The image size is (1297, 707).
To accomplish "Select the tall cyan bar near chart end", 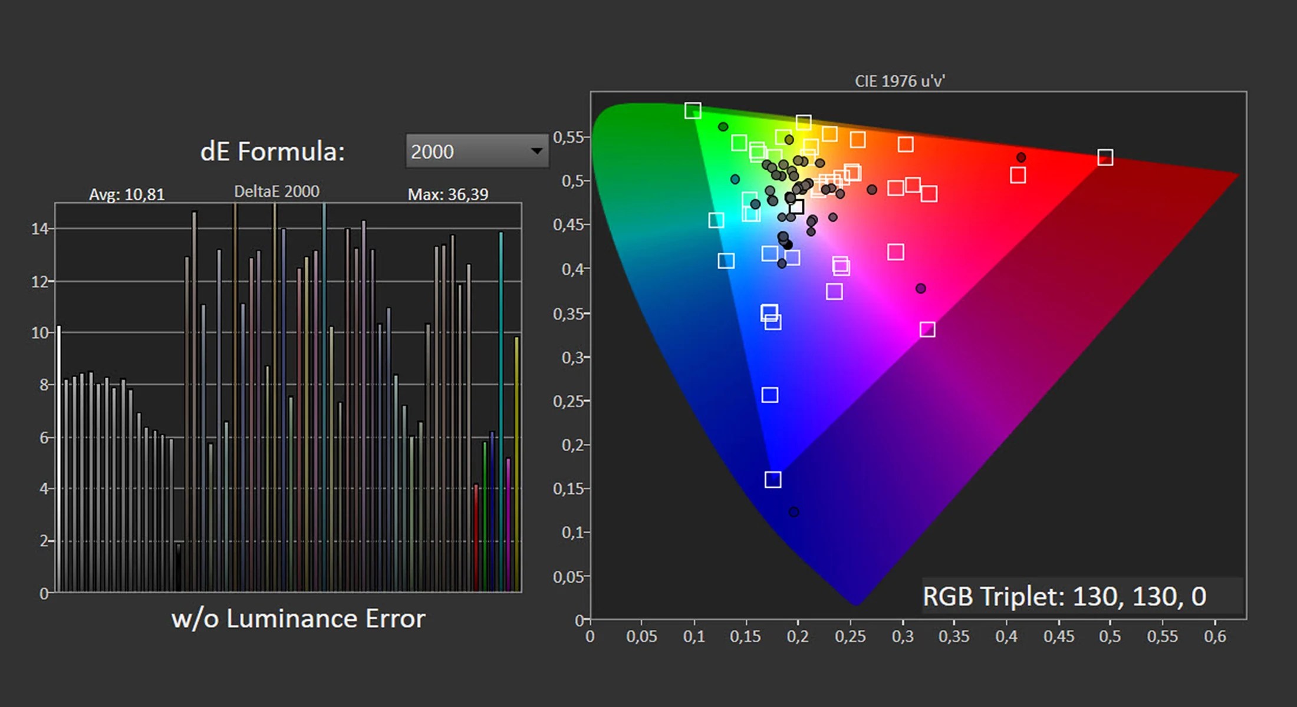I will 501,411.
